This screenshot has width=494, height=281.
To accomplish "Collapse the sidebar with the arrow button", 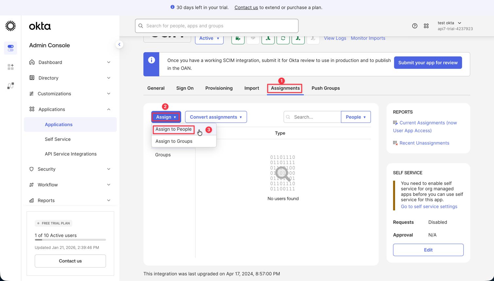I will tap(119, 44).
